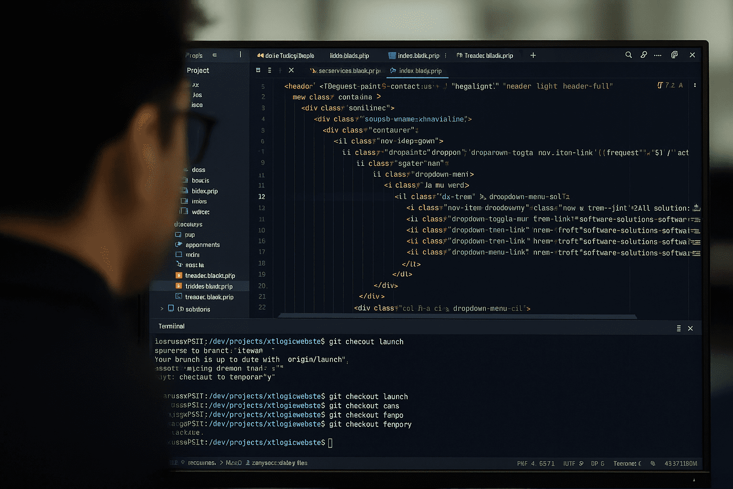Click the small square icon in Project toolbar
This screenshot has height=489, width=733.
[258, 70]
